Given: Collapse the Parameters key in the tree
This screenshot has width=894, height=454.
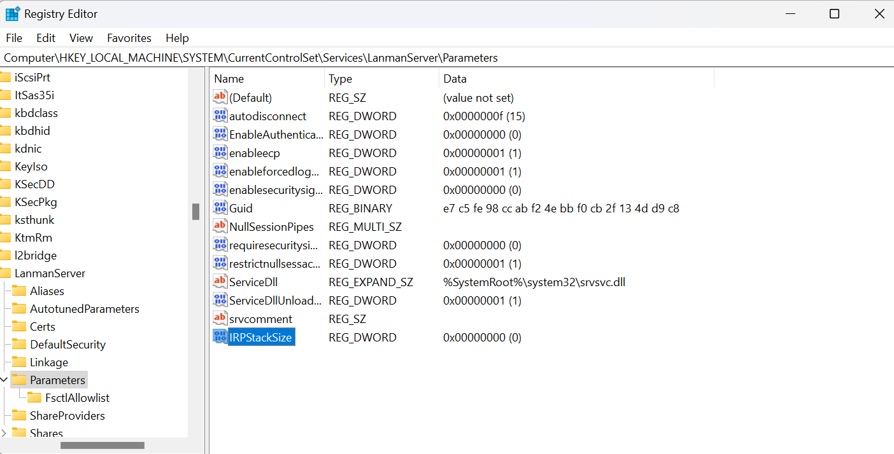Looking at the screenshot, I should pyautogui.click(x=4, y=380).
